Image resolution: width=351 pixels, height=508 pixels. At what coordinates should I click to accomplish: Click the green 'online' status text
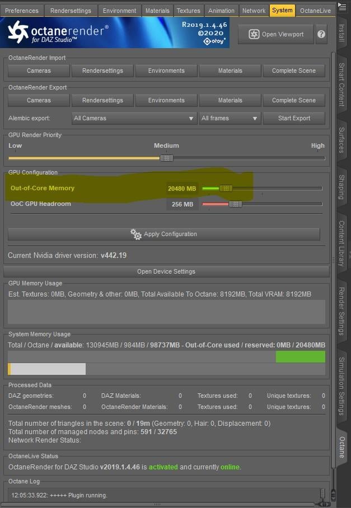coord(230,467)
